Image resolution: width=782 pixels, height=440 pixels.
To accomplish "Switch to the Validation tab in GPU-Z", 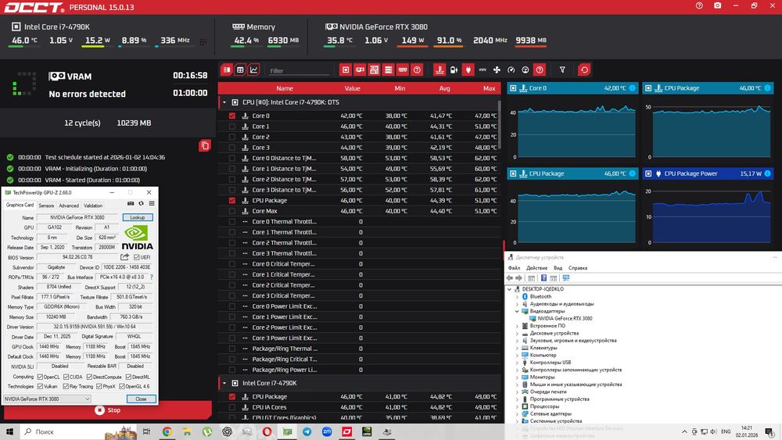I will (93, 206).
